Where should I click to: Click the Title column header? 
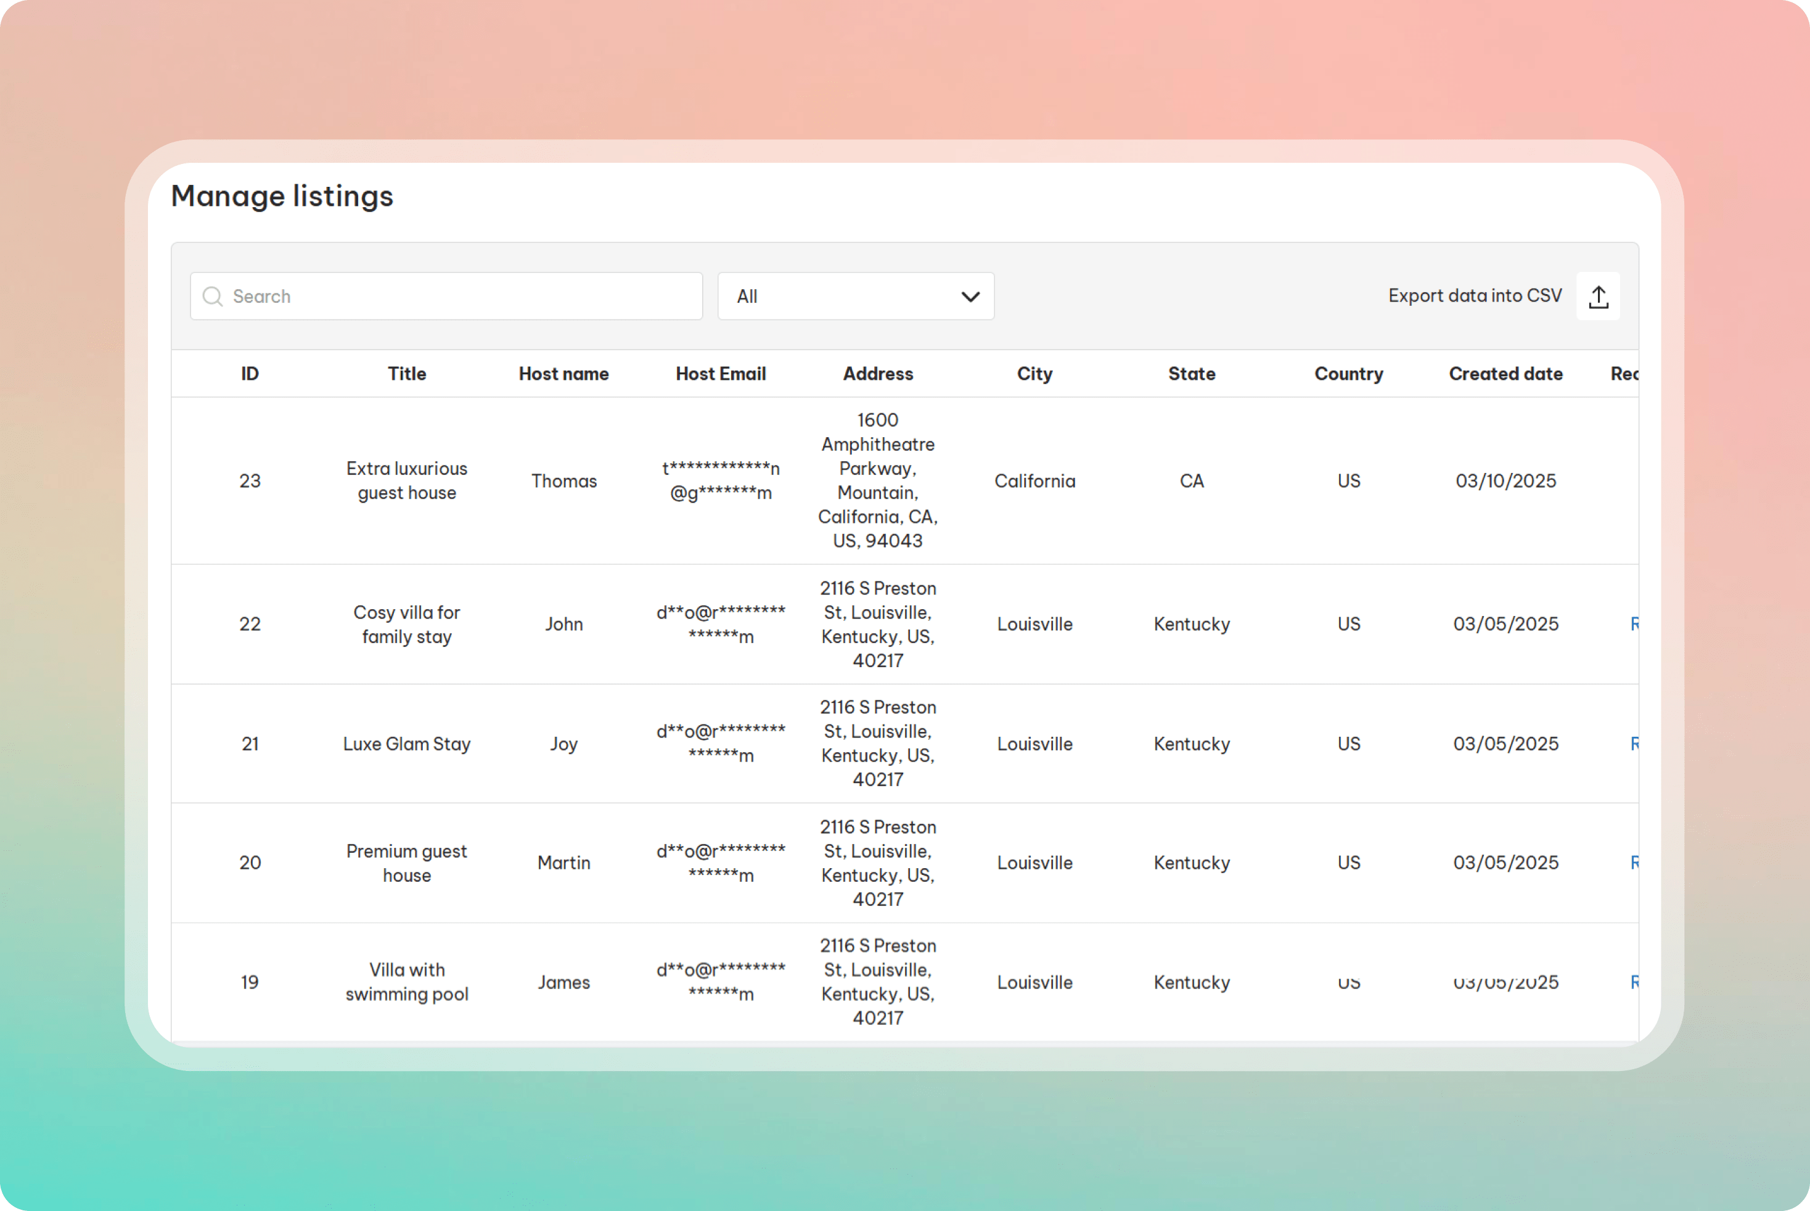click(407, 374)
